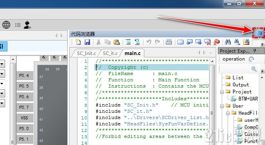Collapse the User folder node
This screenshot has width=265, height=145.
coord(222,106)
